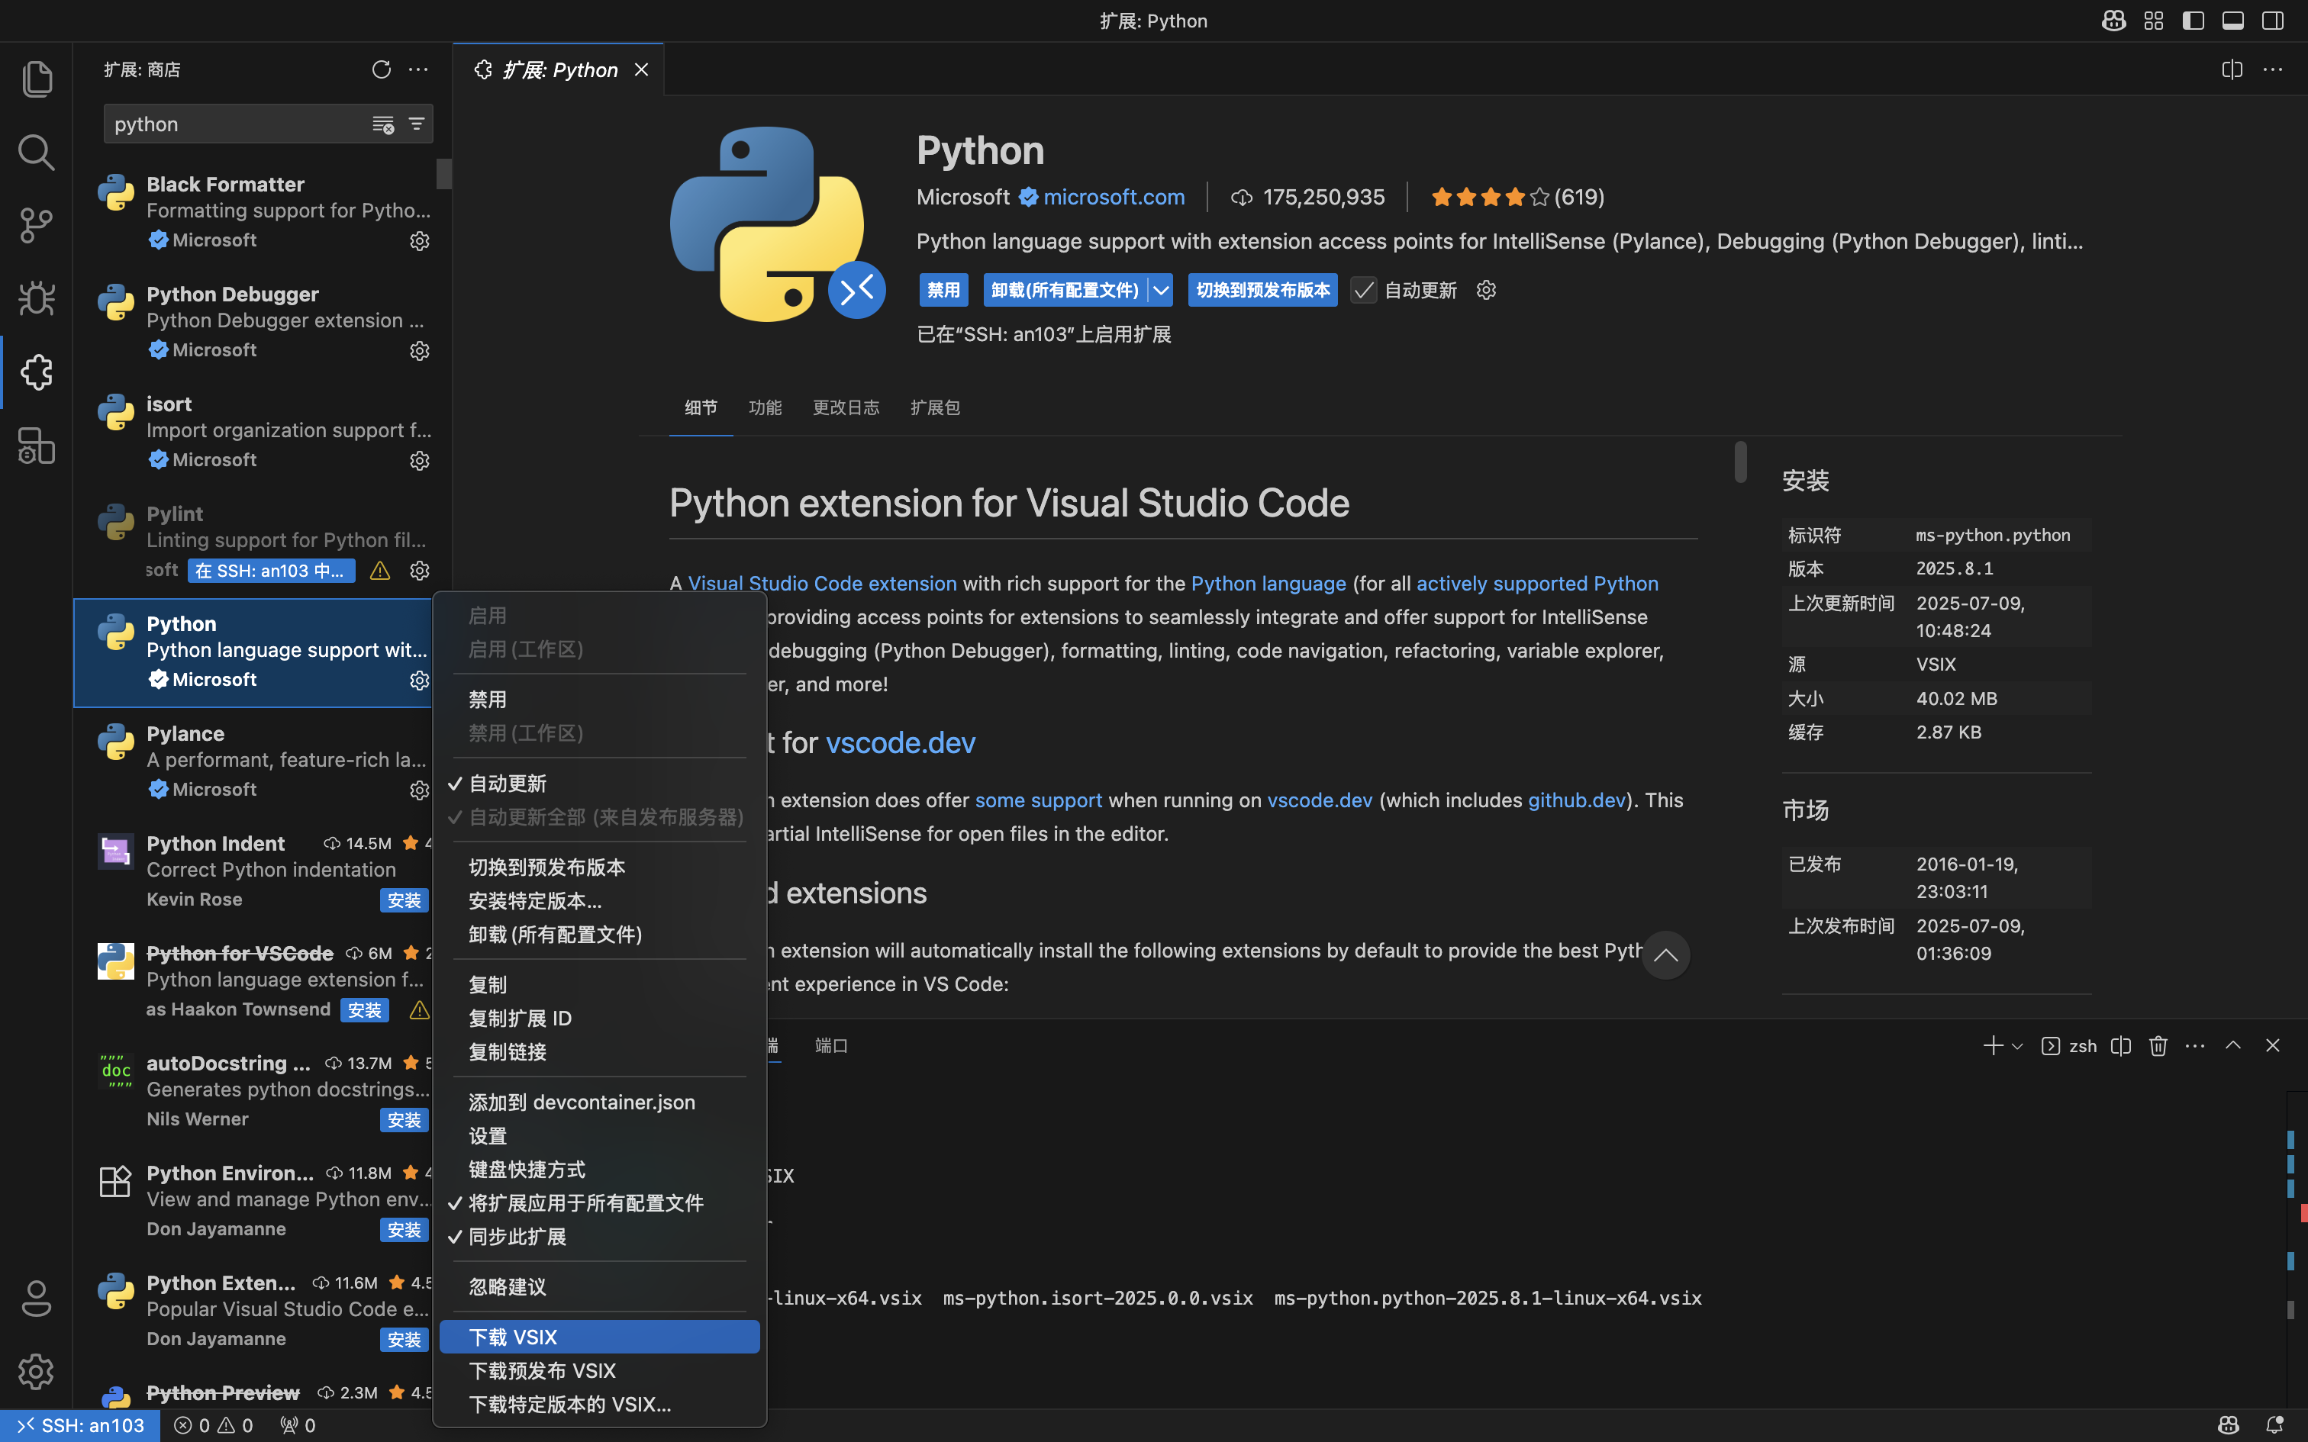The image size is (2308, 1442).
Task: Toggle the auto update checkbox in header
Action: tap(1364, 290)
